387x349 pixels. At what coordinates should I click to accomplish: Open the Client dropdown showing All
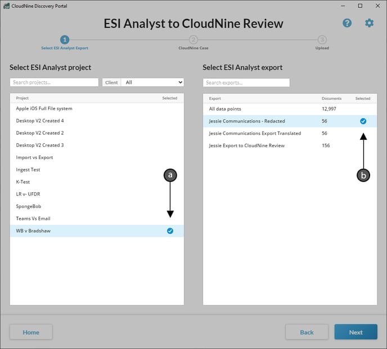tap(153, 83)
